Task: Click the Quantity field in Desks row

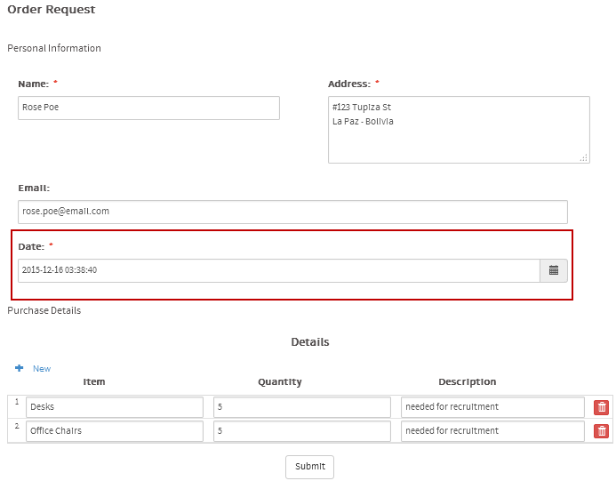Action: coord(301,407)
